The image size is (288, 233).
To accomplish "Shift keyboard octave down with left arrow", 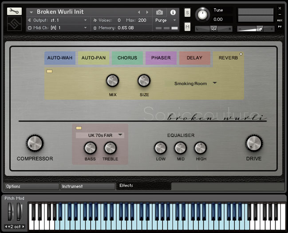I will [6, 227].
